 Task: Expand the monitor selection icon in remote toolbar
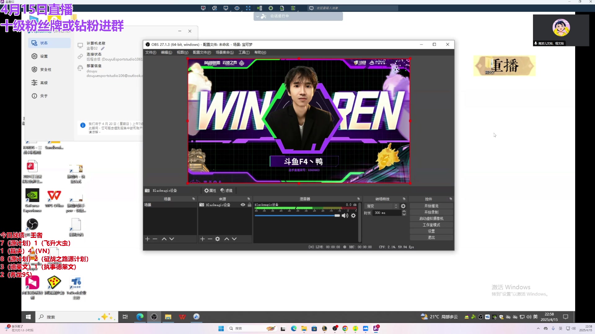click(226, 8)
